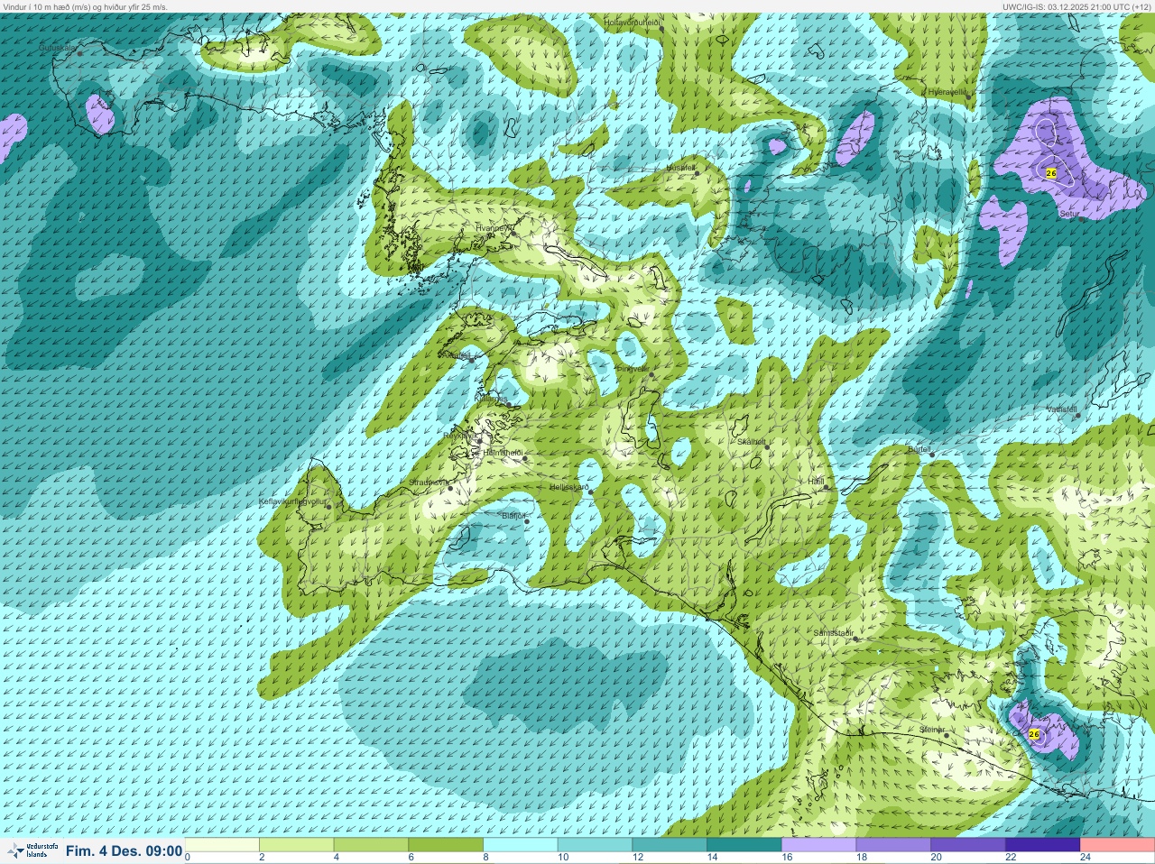
Task: Select the 20–22 m/s legend color
Action: tap(968, 845)
